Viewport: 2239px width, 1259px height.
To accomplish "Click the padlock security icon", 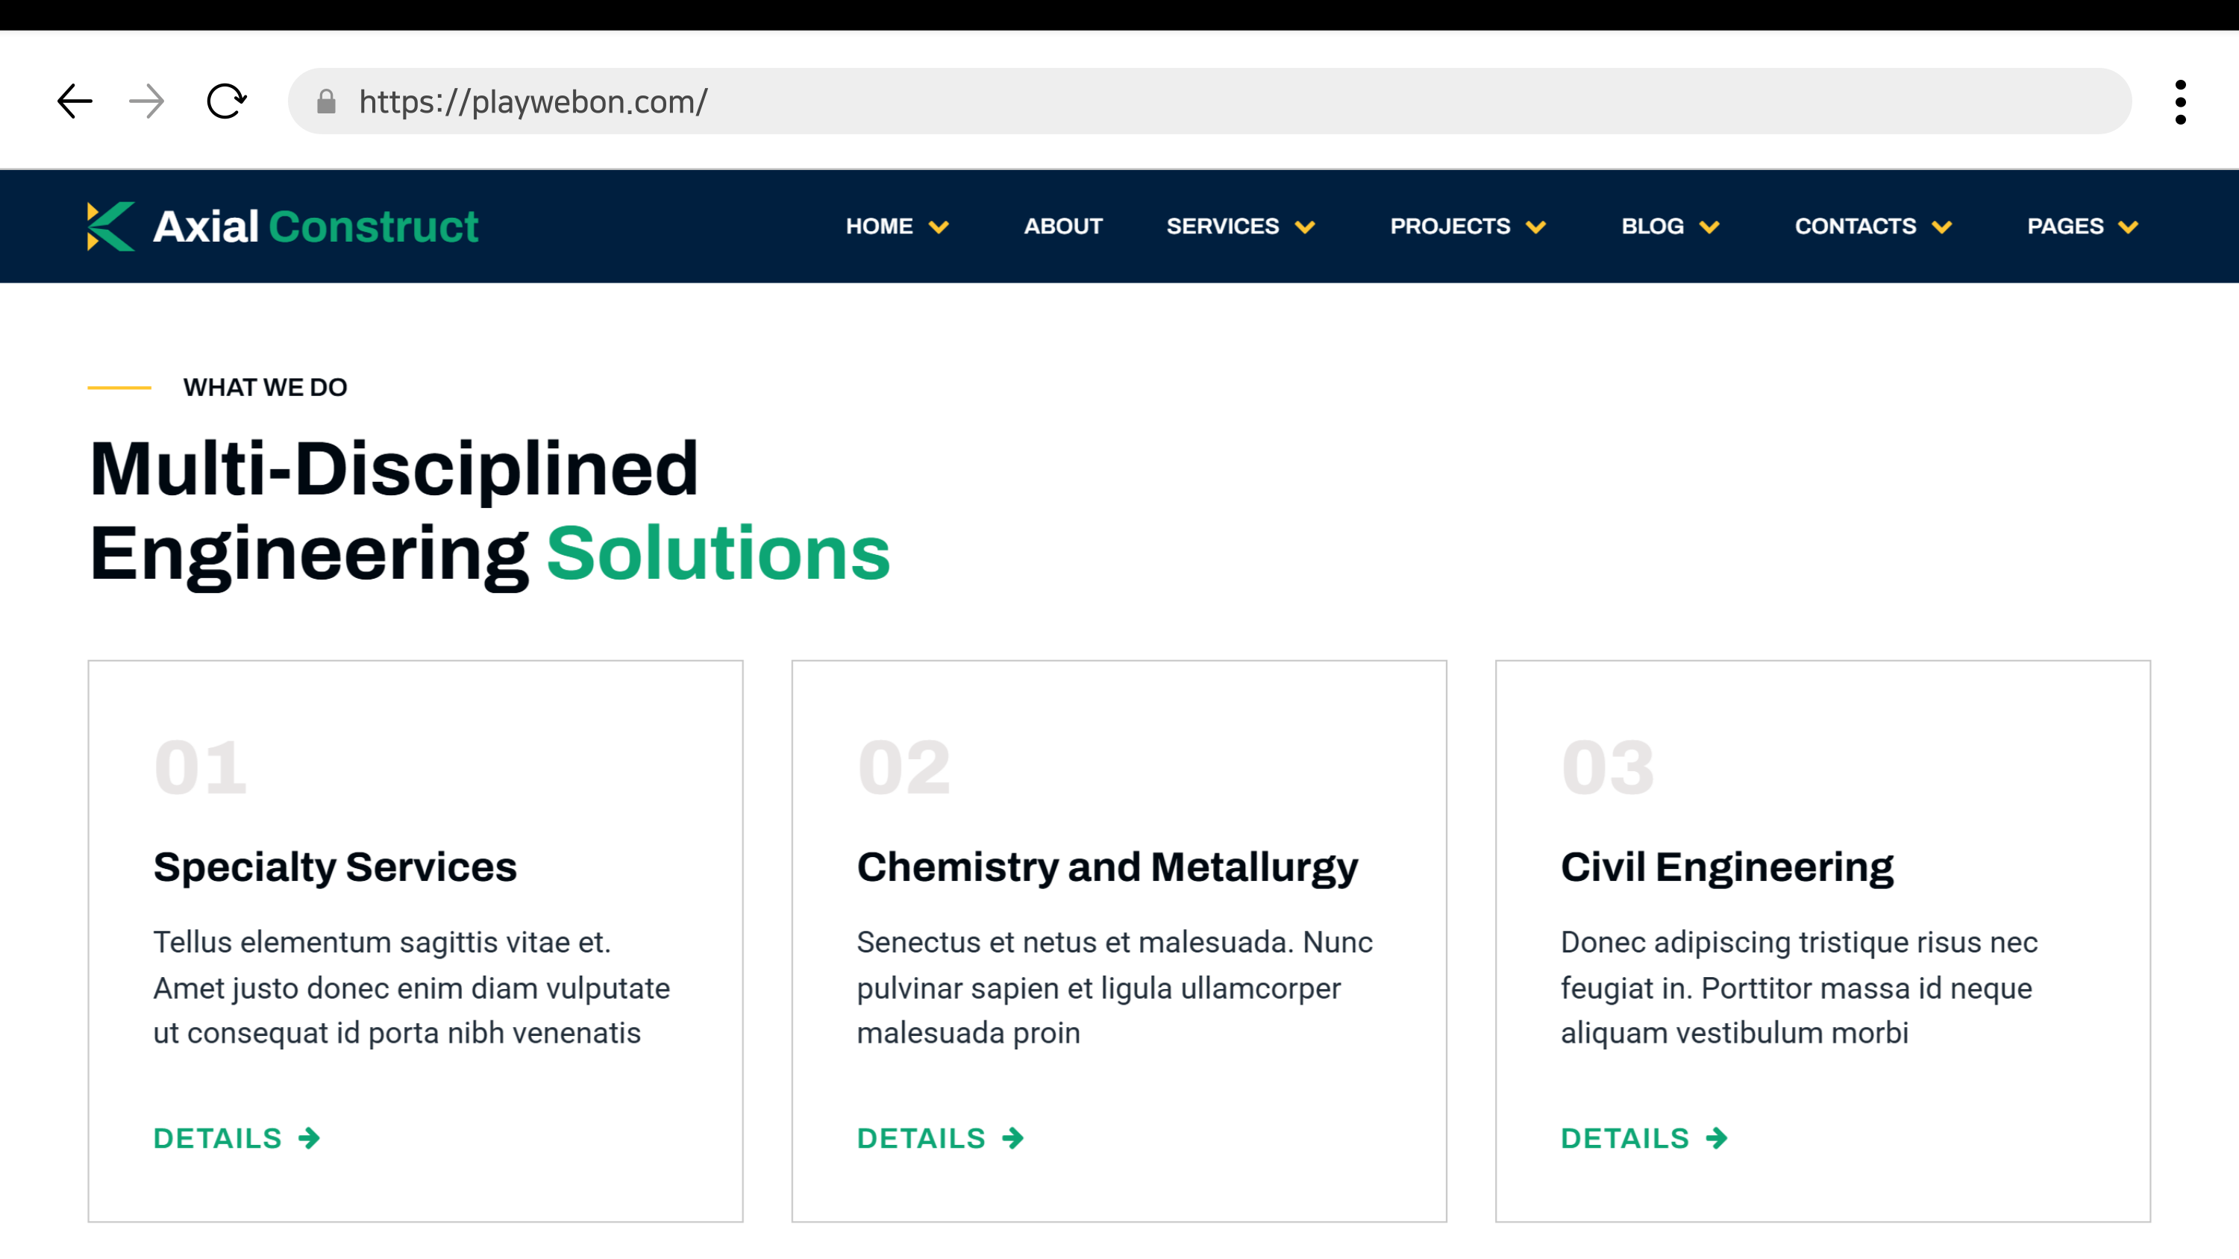I will (326, 101).
